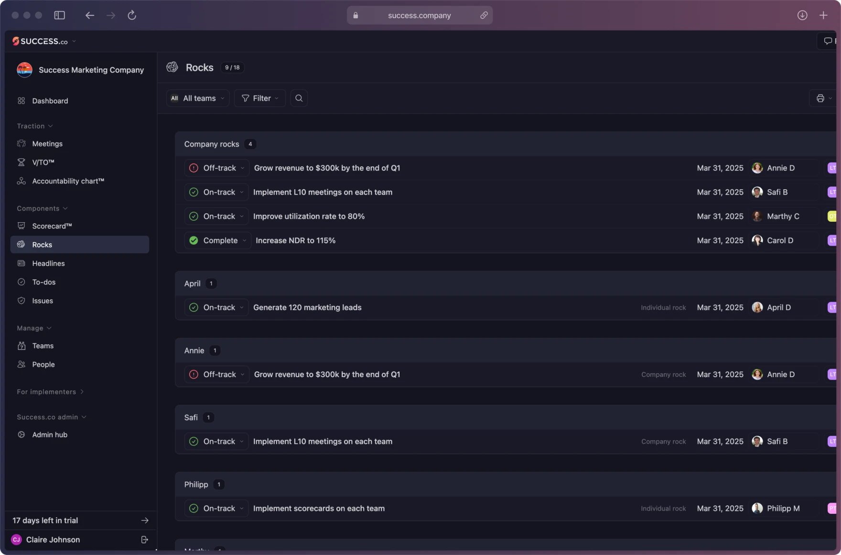Click the Complete status check for Increase NDR
This screenshot has width=841, height=555.
pos(194,240)
